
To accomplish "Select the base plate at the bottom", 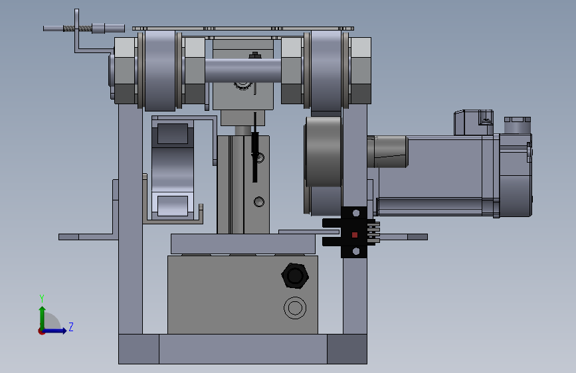I will (242, 348).
